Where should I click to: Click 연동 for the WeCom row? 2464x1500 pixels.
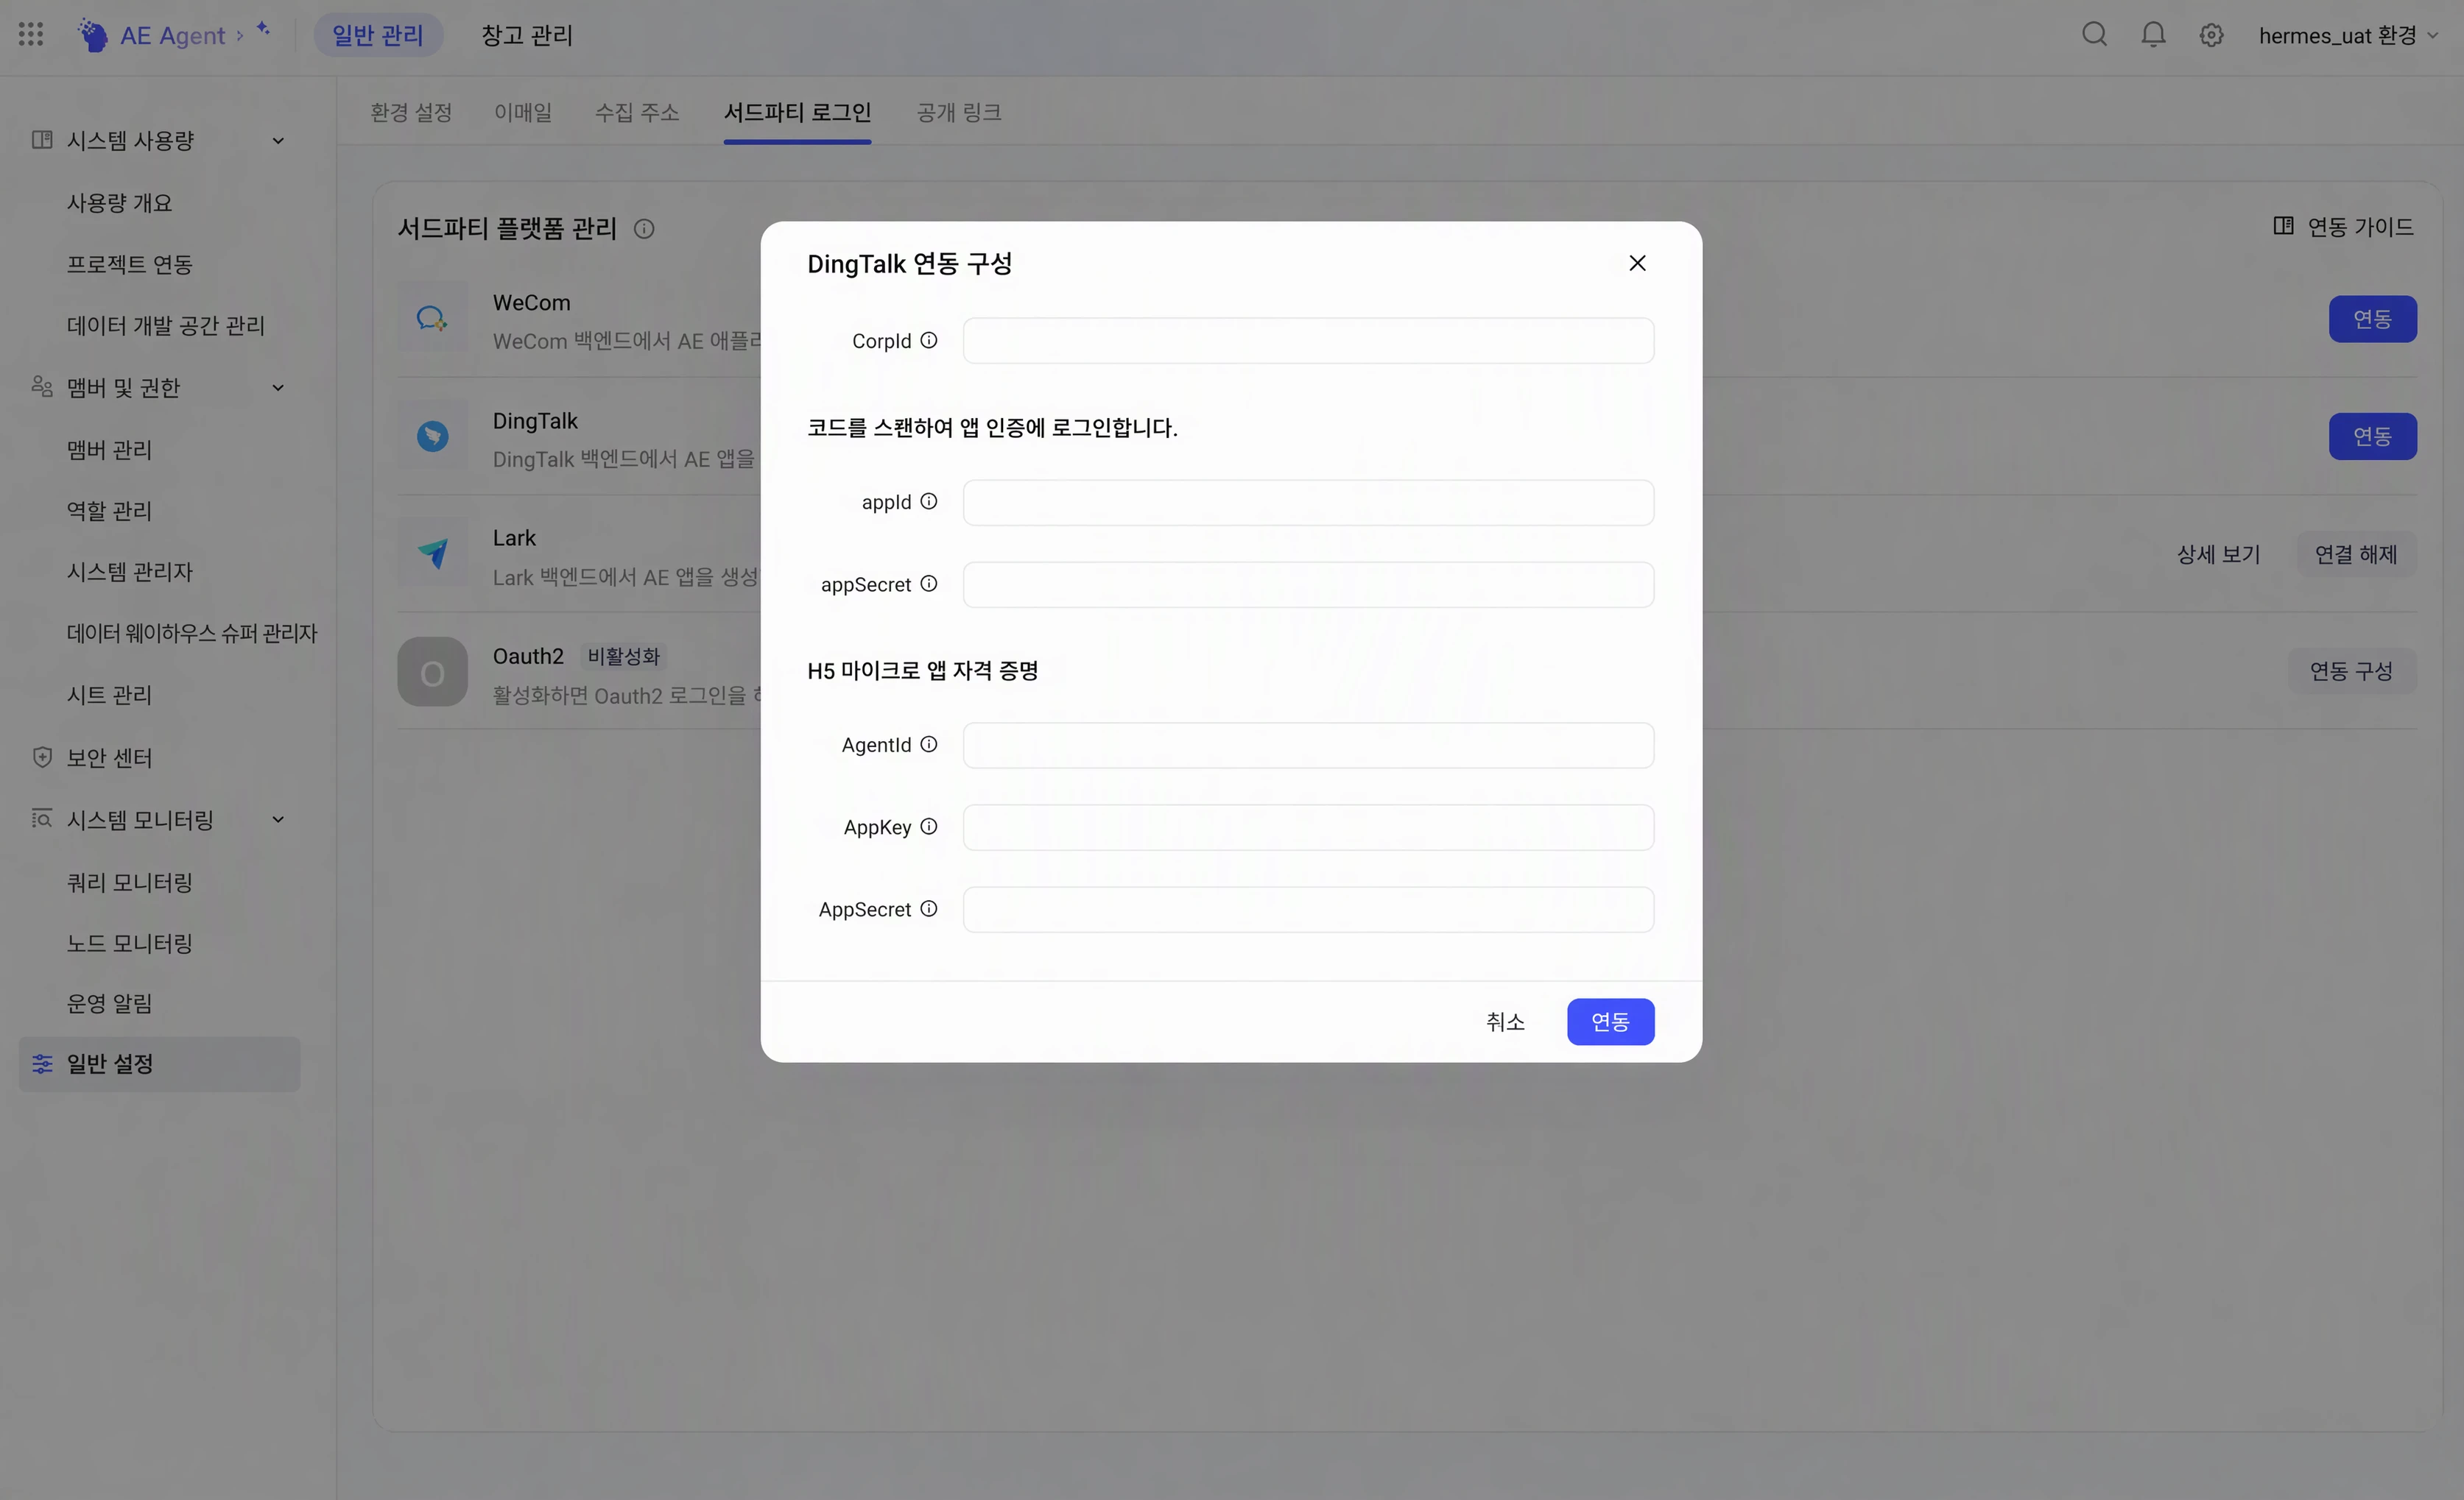(x=2372, y=319)
